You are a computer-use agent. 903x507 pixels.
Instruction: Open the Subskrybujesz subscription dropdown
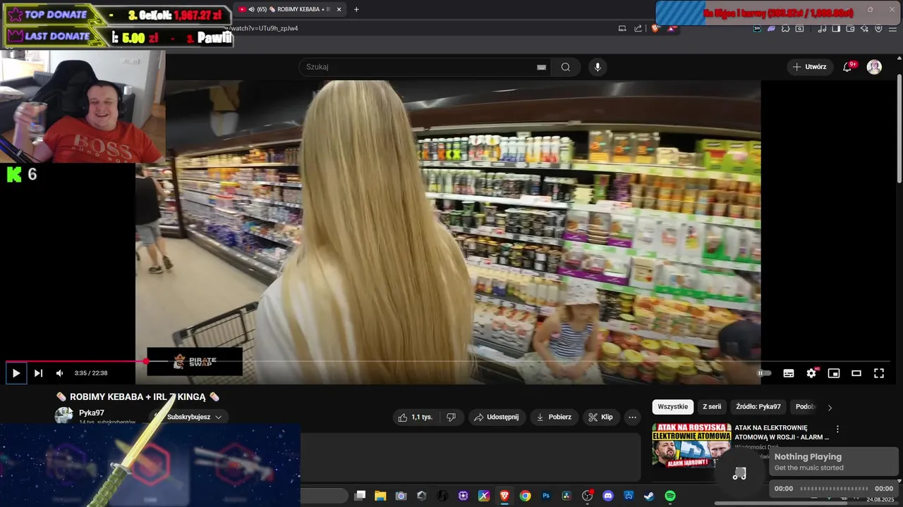[x=189, y=417]
